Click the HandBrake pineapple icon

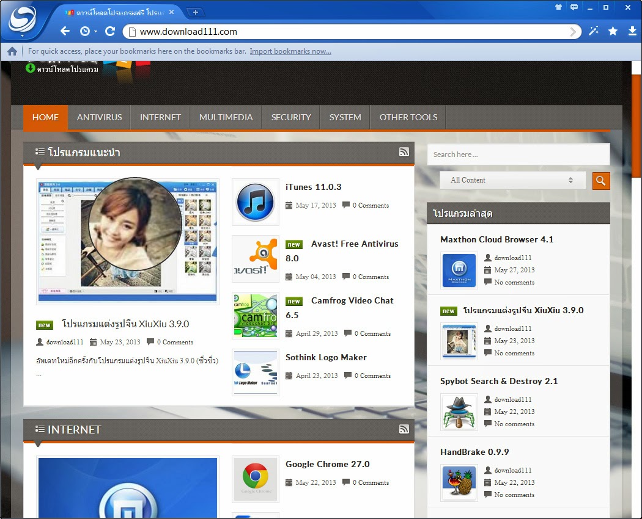[x=459, y=482]
